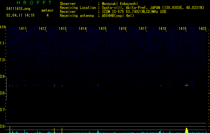Screen dimensions: 210x133
Task: Click time axis label 1415
Action: (x=102, y=29)
